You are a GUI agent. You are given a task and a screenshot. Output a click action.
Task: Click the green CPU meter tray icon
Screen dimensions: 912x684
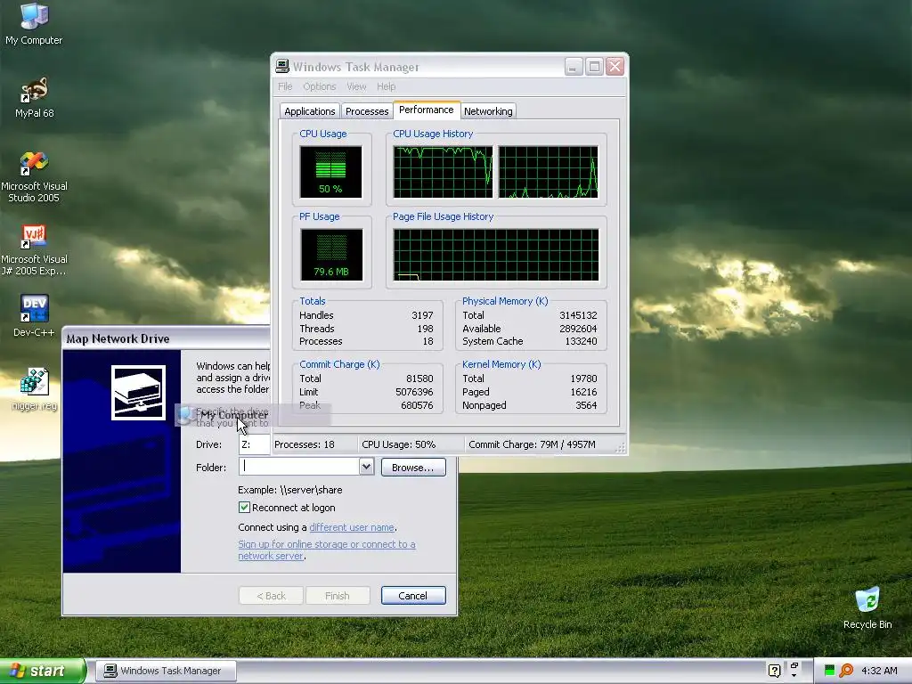[829, 671]
